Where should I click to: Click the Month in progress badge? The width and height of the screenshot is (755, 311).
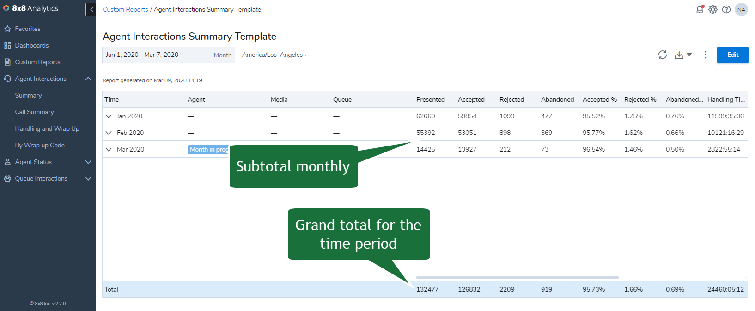[x=208, y=149]
